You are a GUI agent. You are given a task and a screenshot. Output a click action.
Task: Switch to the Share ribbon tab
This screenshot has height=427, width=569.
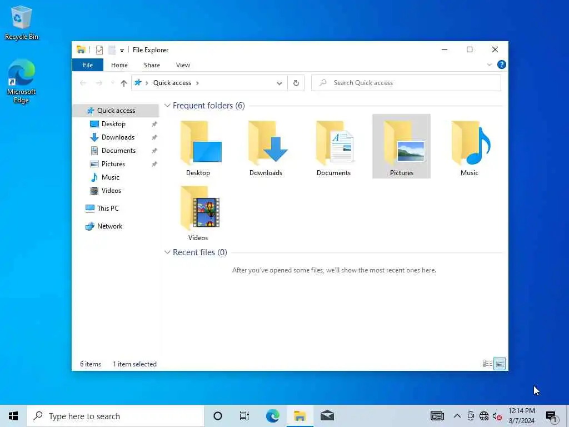coord(152,65)
